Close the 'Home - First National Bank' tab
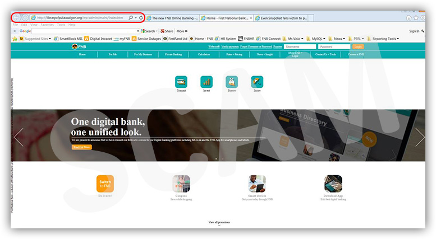 [x=251, y=18]
